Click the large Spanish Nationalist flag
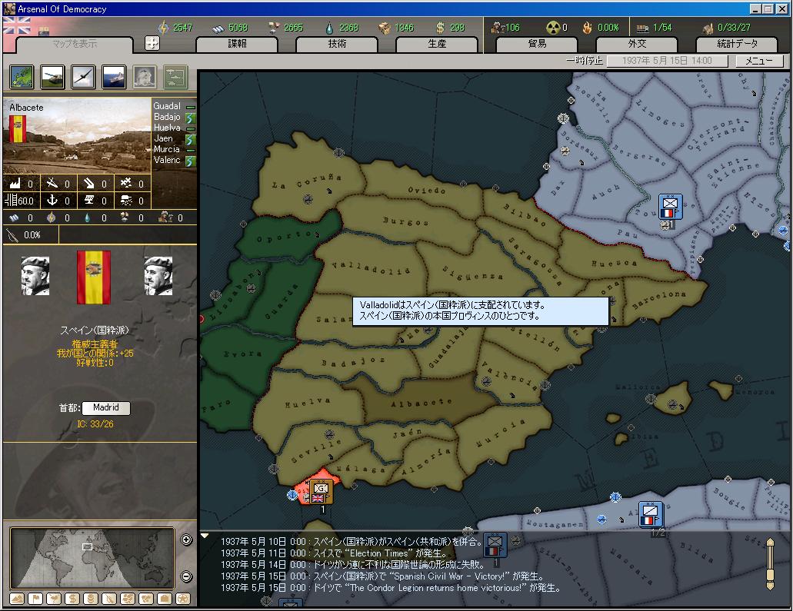 pyautogui.click(x=94, y=277)
